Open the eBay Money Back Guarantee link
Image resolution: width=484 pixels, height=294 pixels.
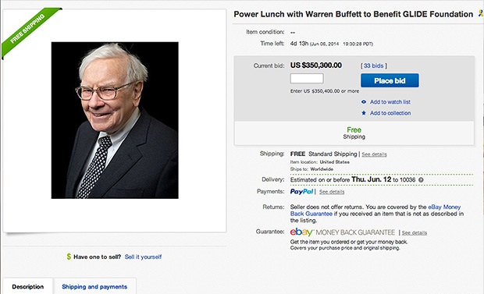tap(375, 210)
